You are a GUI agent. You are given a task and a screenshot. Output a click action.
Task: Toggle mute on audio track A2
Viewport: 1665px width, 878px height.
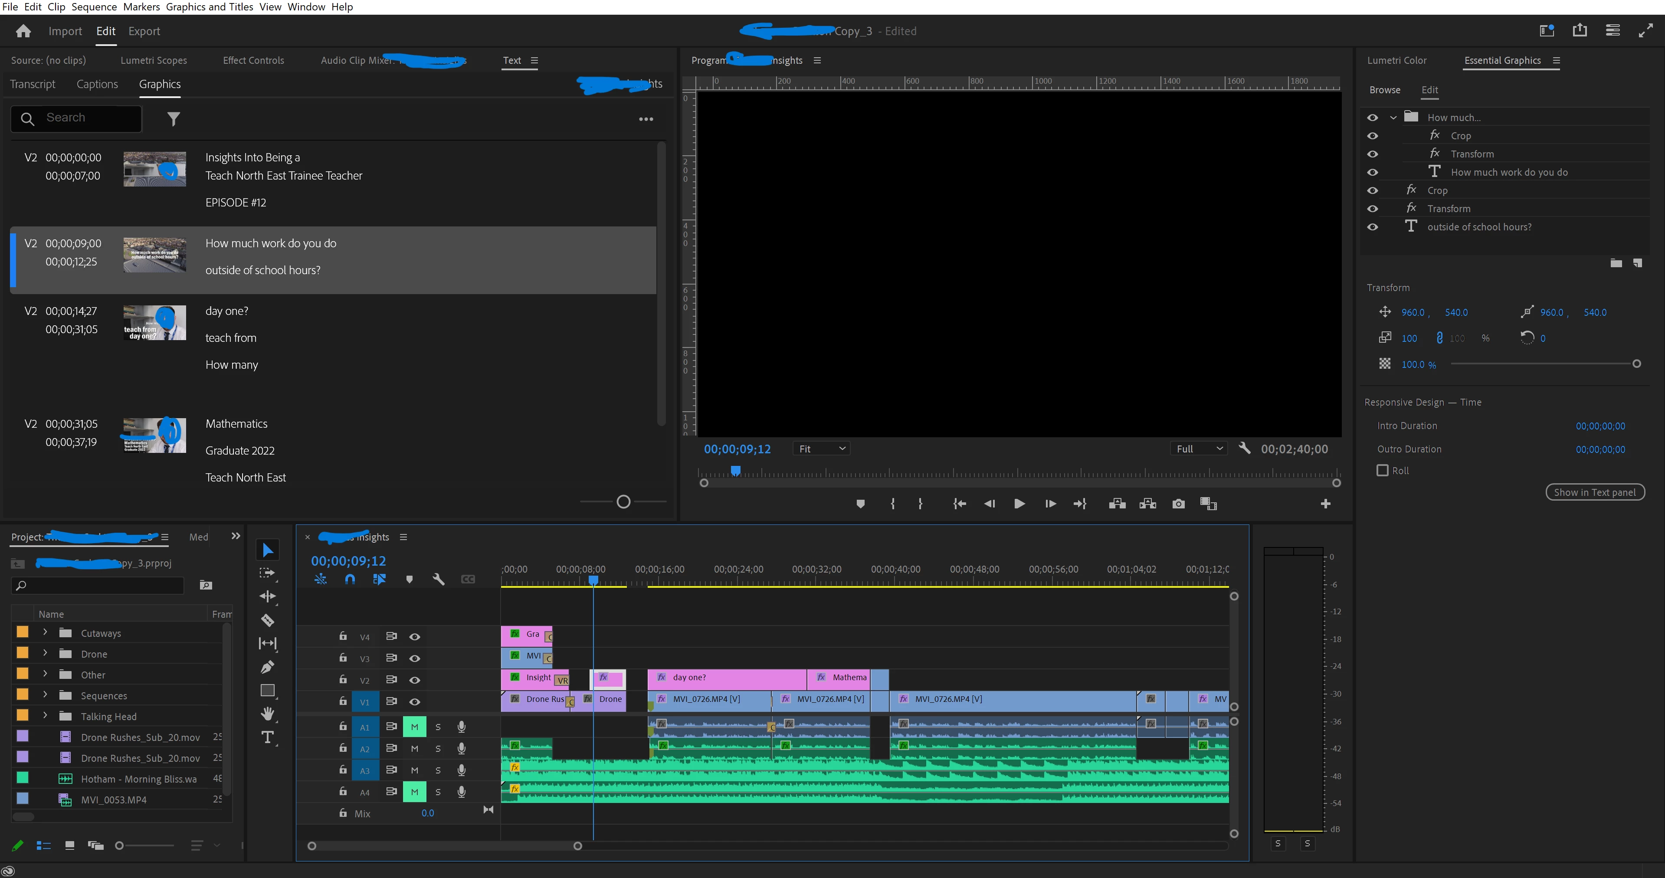414,749
